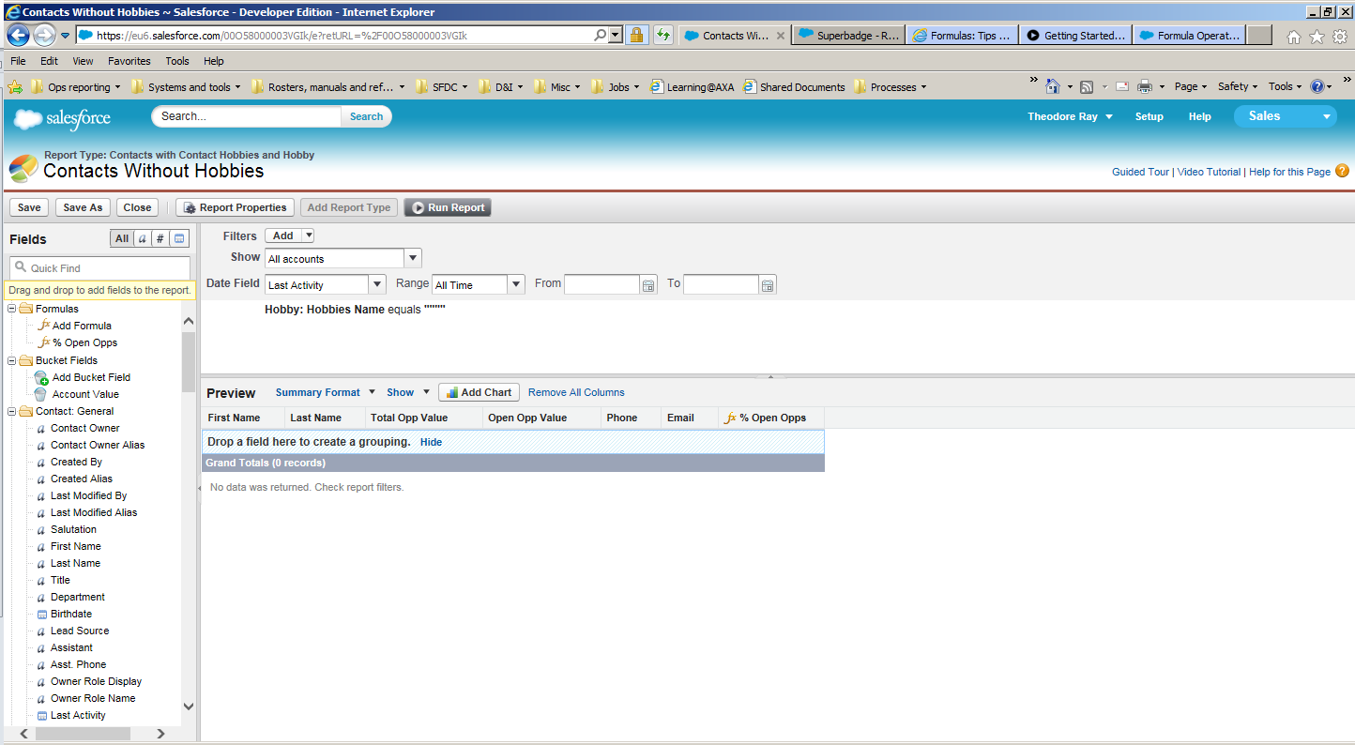Open the browser Tools gear icon
1355x745 pixels.
pyautogui.click(x=1340, y=37)
